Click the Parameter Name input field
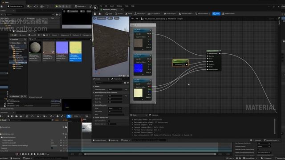 point(115,89)
